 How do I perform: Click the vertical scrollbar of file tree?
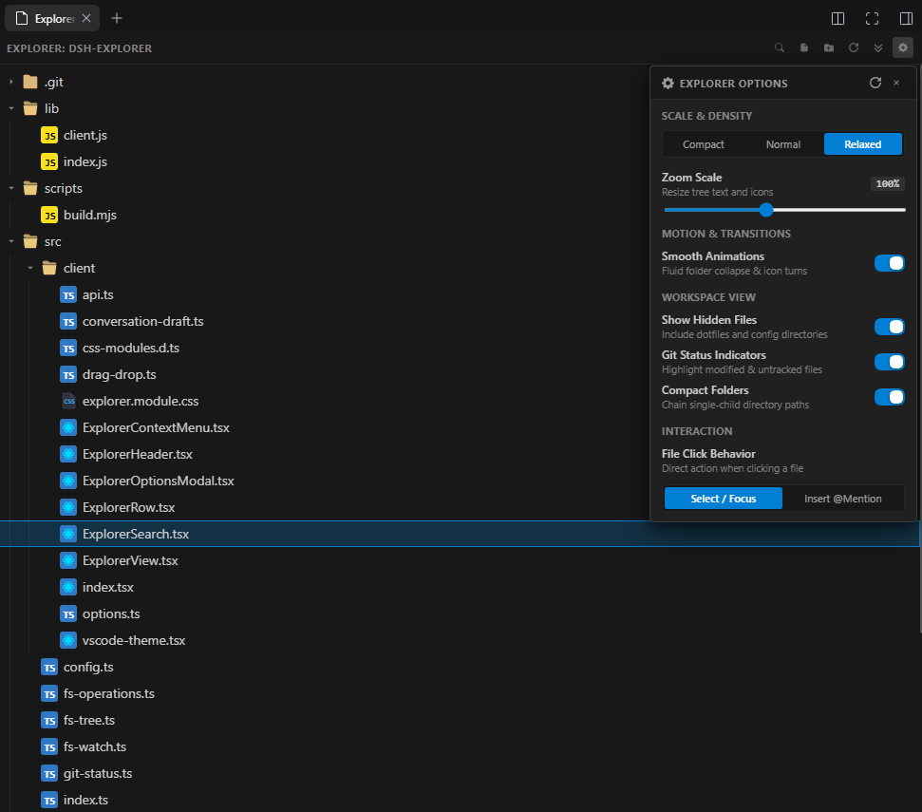pos(920,347)
